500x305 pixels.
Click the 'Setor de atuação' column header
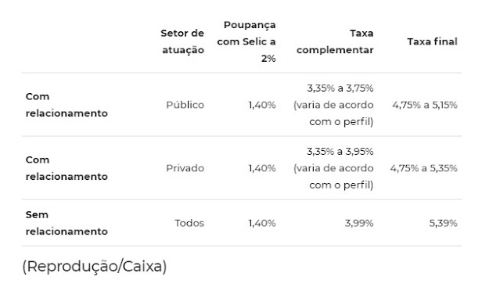pos(182,41)
